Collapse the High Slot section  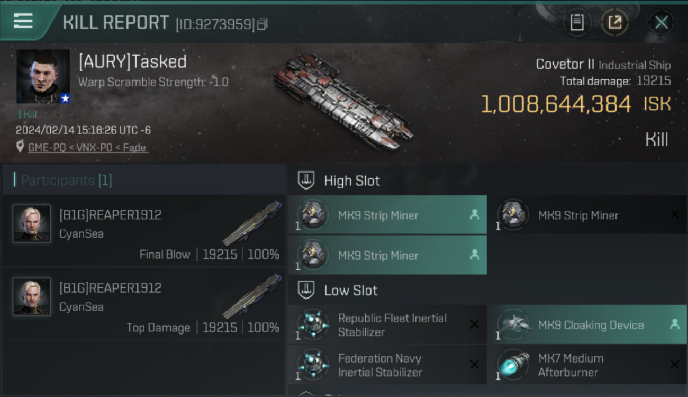coord(307,181)
